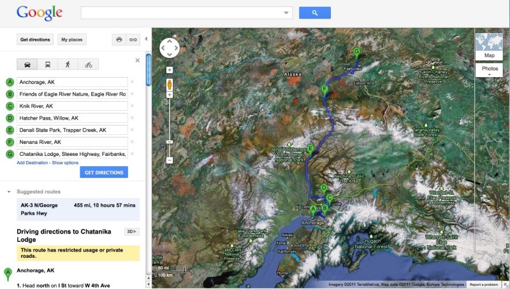Click the blue GET DIRECTIONS button
The image size is (510, 289).
coord(104,173)
